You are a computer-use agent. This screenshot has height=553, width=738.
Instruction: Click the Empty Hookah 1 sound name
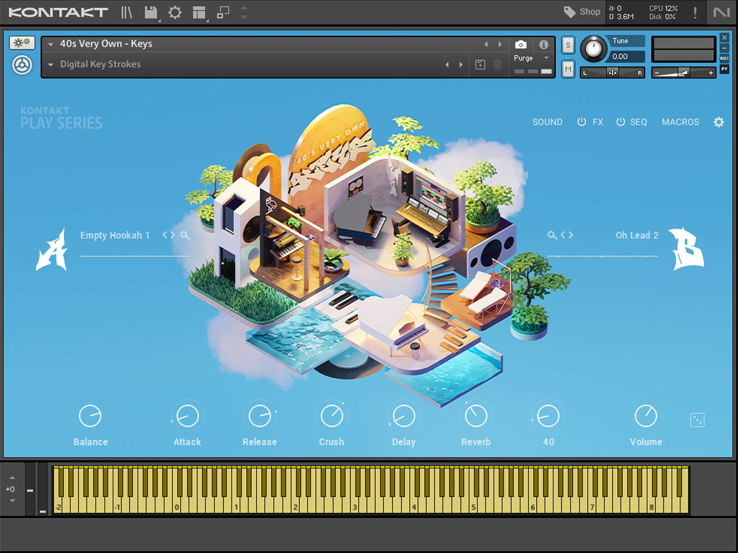pyautogui.click(x=115, y=235)
